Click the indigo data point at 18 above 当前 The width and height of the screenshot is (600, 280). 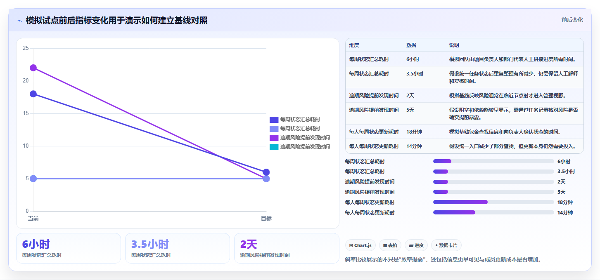pos(33,94)
